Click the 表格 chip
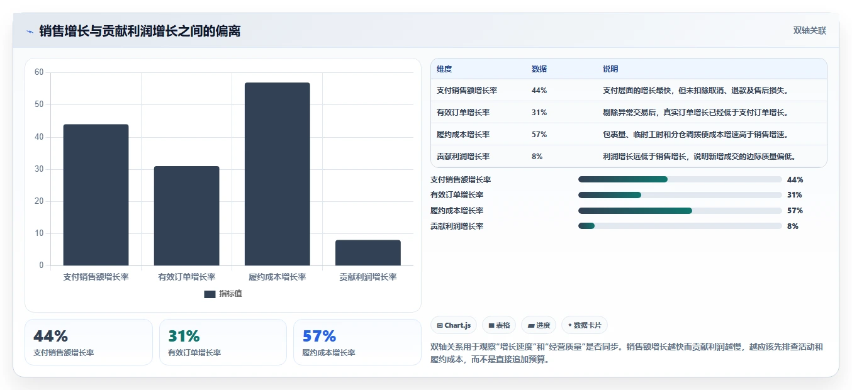 (x=499, y=325)
